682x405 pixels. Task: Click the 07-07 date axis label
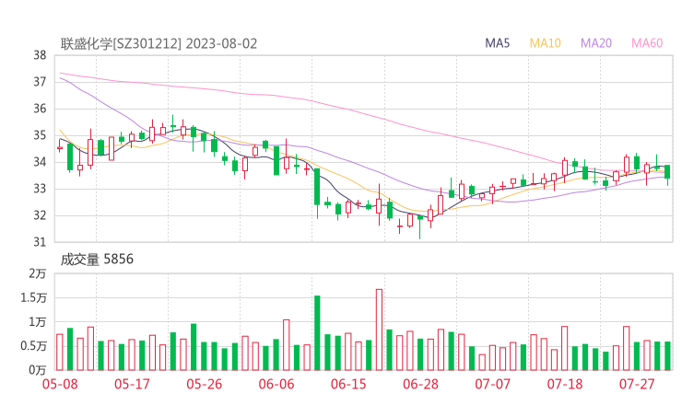[x=493, y=384]
